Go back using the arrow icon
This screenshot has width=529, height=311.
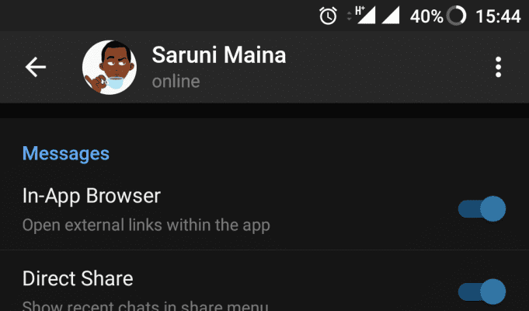36,67
